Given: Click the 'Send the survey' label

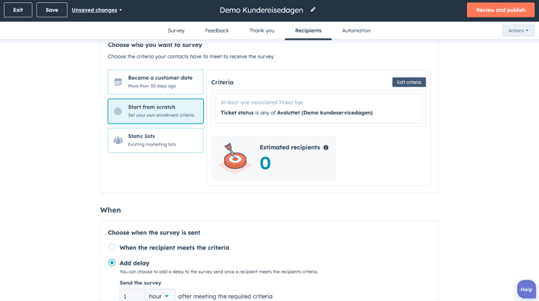Looking at the screenshot, I should pyautogui.click(x=140, y=283).
